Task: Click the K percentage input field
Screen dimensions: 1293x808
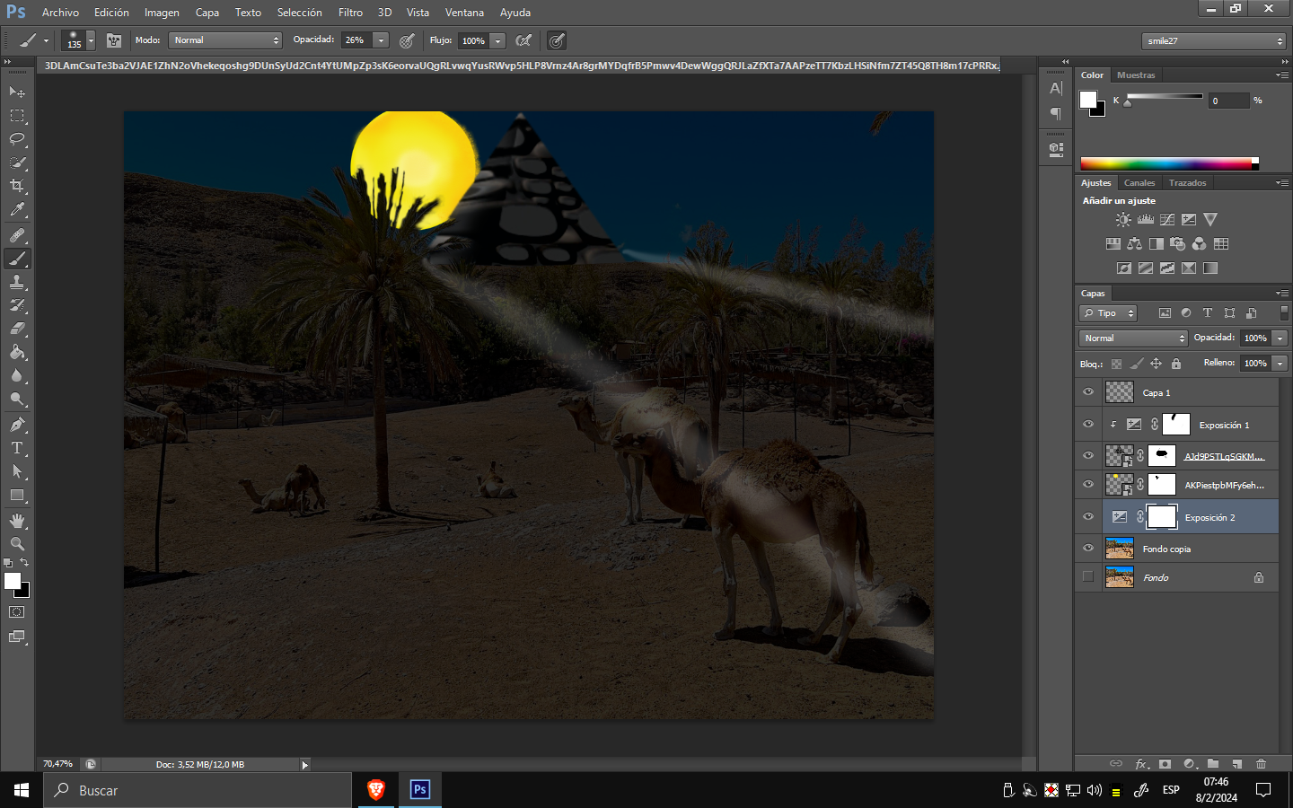Action: click(x=1227, y=101)
